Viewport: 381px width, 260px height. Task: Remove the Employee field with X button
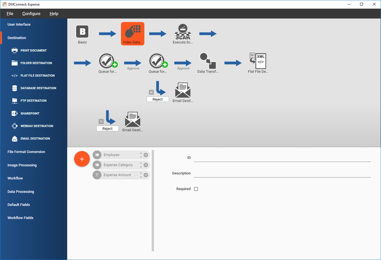click(146, 155)
